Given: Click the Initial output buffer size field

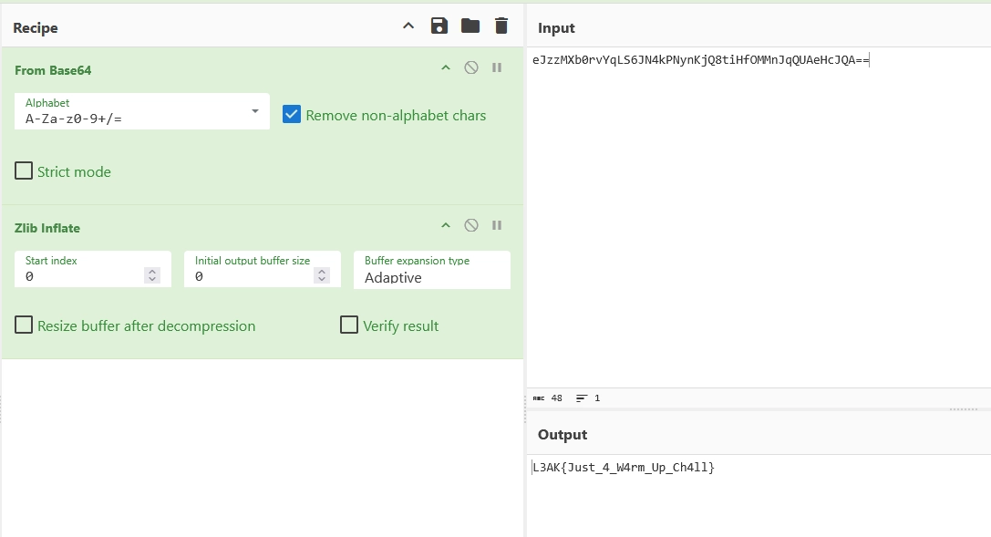Looking at the screenshot, I should click(253, 275).
